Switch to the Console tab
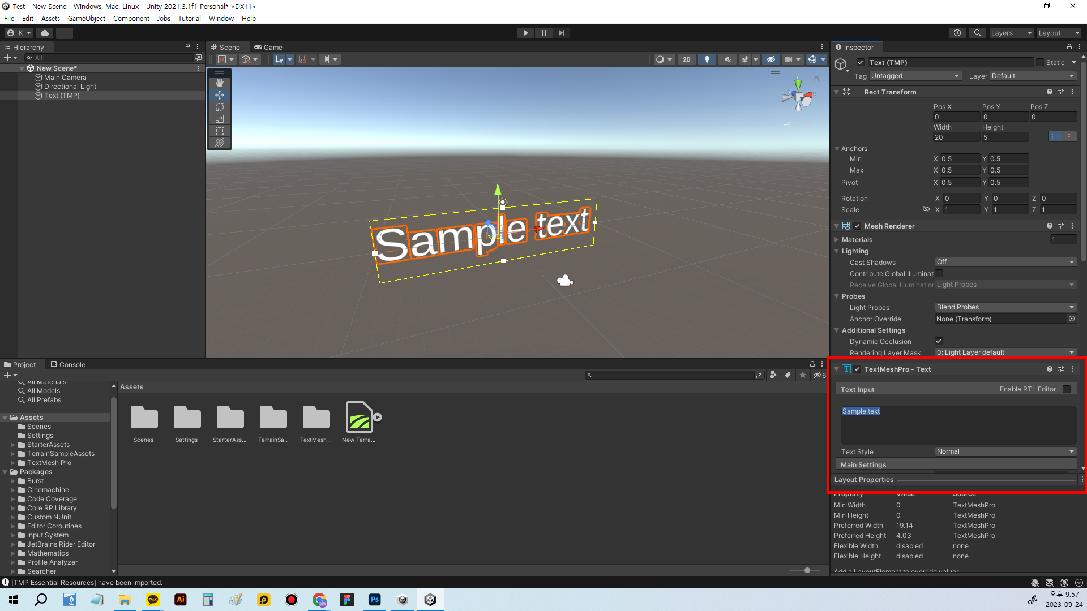 tap(68, 364)
